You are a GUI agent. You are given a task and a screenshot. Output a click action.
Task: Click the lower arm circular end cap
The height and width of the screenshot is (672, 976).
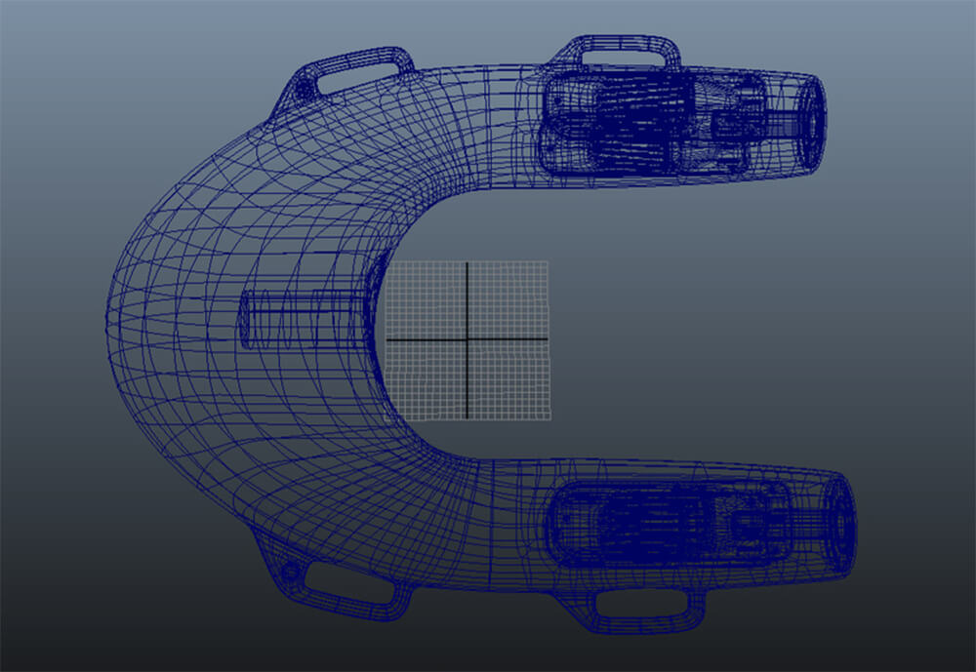839,523
